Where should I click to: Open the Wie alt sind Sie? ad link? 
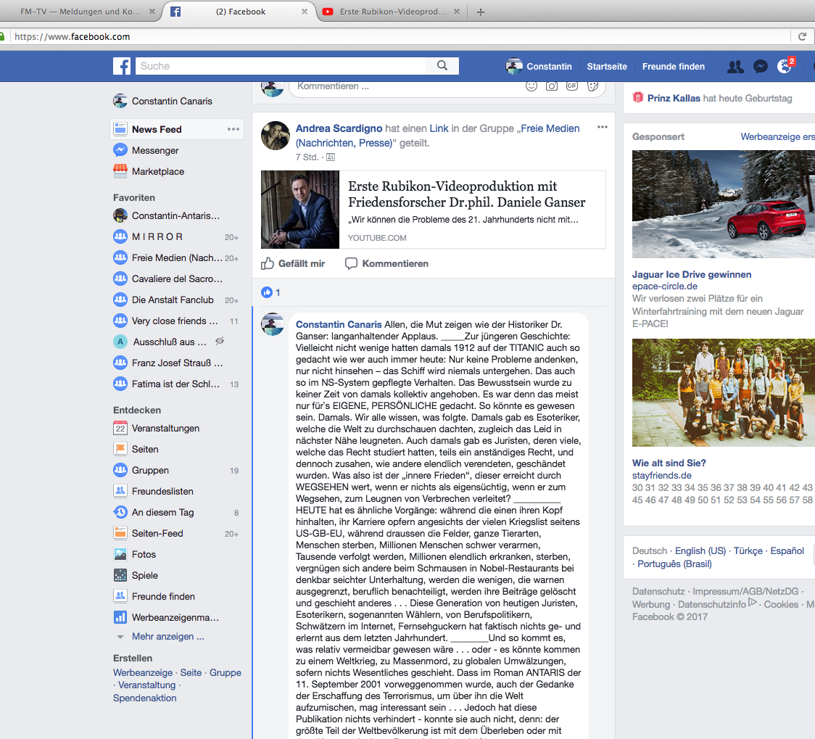point(669,463)
